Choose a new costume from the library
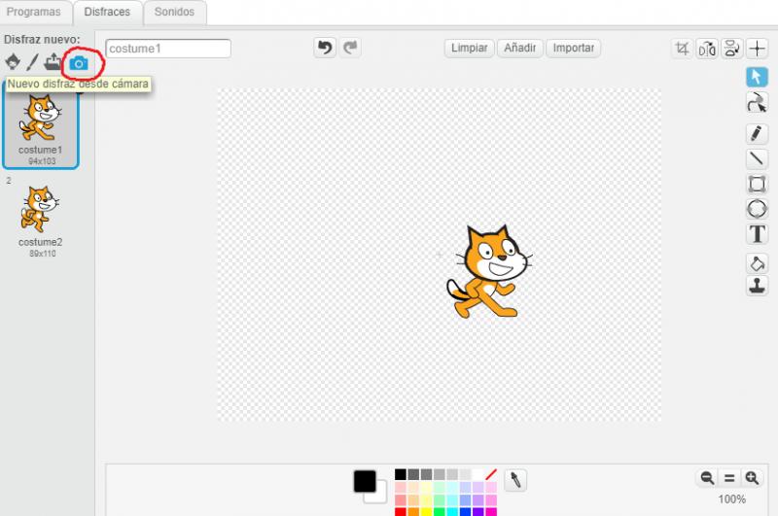Image resolution: width=778 pixels, height=516 pixels. (x=13, y=62)
